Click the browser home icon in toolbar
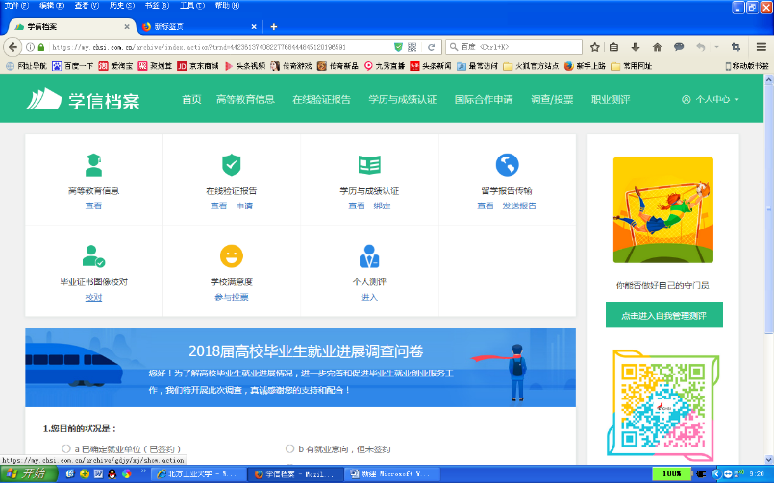The width and height of the screenshot is (774, 483). [657, 46]
